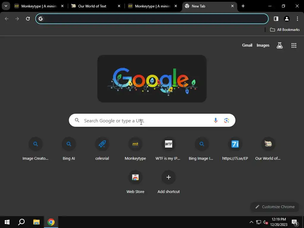Viewport: 304px width, 228px height.
Task: Click the Chrome icon in the taskbar
Action: click(x=51, y=222)
